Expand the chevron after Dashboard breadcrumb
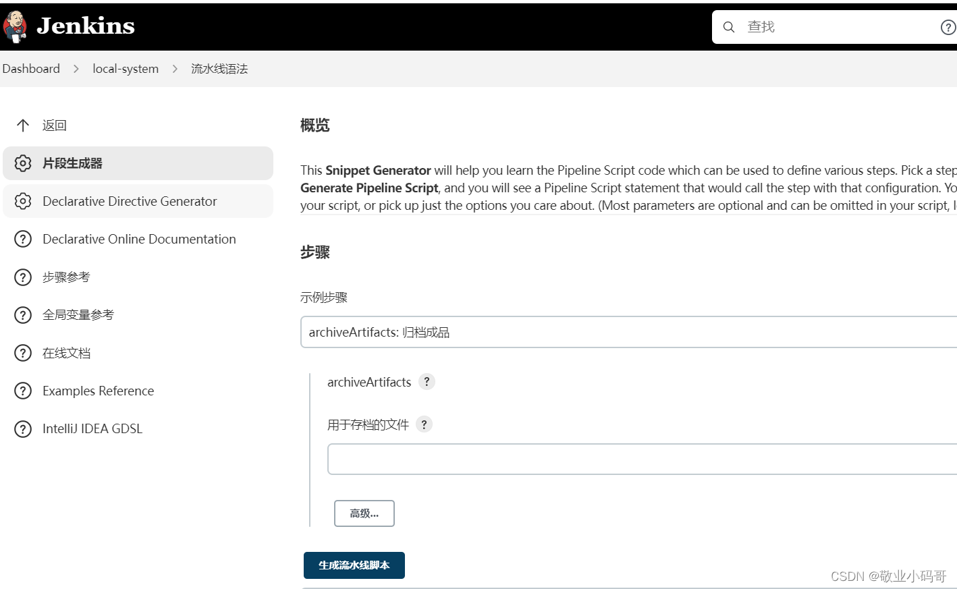This screenshot has height=589, width=957. (76, 69)
